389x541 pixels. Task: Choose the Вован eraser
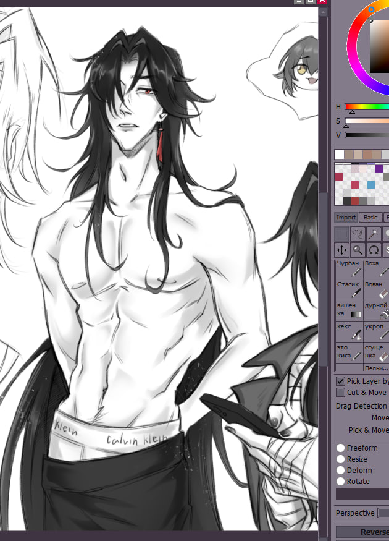(376, 289)
